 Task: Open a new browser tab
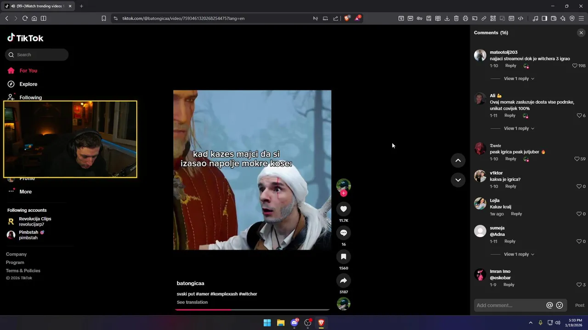coord(81,6)
